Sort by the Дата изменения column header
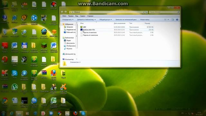This screenshot has height=116, width=206. point(119,23)
